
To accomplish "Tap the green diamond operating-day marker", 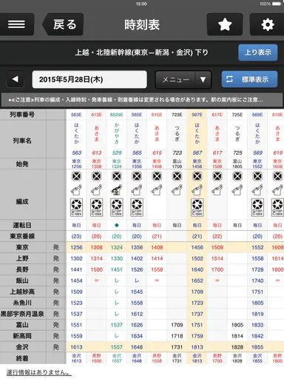I will pyautogui.click(x=117, y=225).
